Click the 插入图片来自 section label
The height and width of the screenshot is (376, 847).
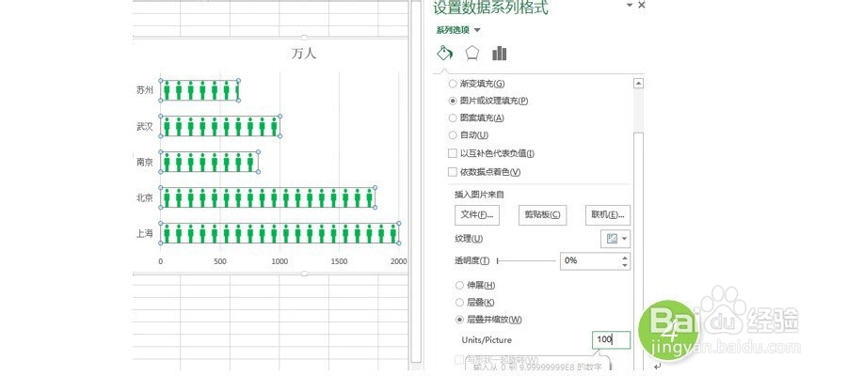click(480, 195)
